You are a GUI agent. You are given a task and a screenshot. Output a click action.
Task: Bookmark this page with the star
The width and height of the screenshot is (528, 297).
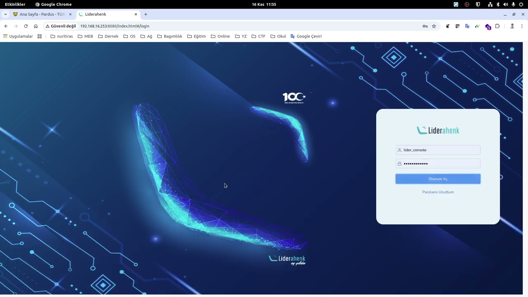click(x=434, y=26)
